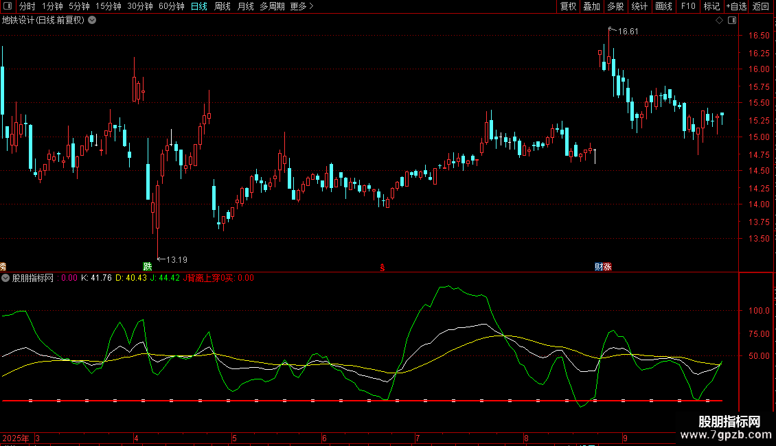
Task: Expand the 股朋指标网 indicator dropdown arrow
Action: tap(5, 279)
